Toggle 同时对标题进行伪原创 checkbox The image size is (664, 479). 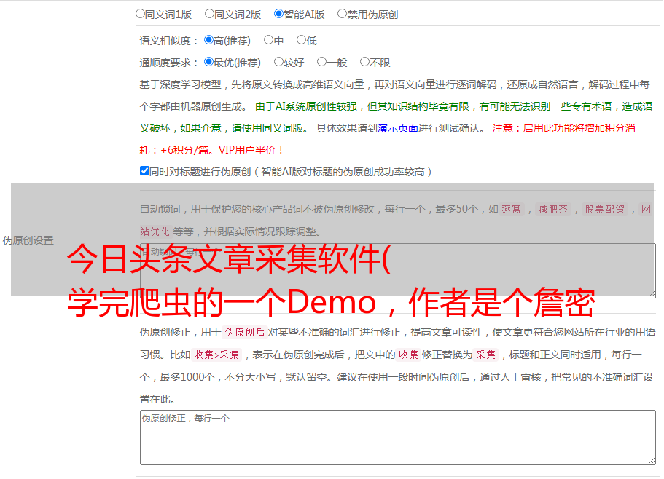(x=144, y=171)
